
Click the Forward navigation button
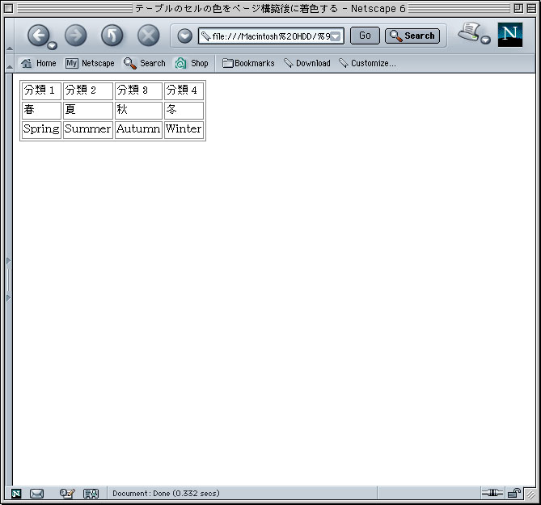pyautogui.click(x=75, y=36)
